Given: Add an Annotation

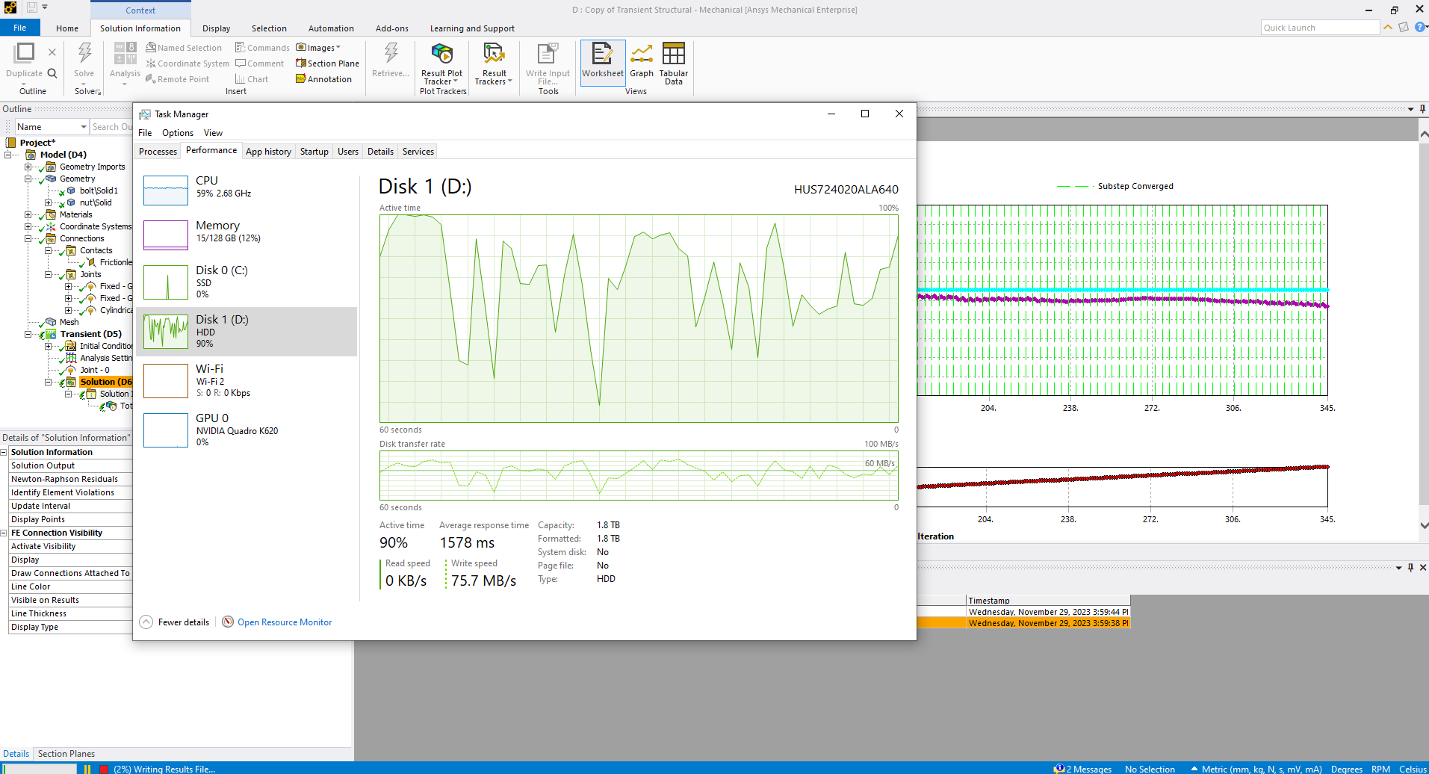Looking at the screenshot, I should tap(323, 79).
